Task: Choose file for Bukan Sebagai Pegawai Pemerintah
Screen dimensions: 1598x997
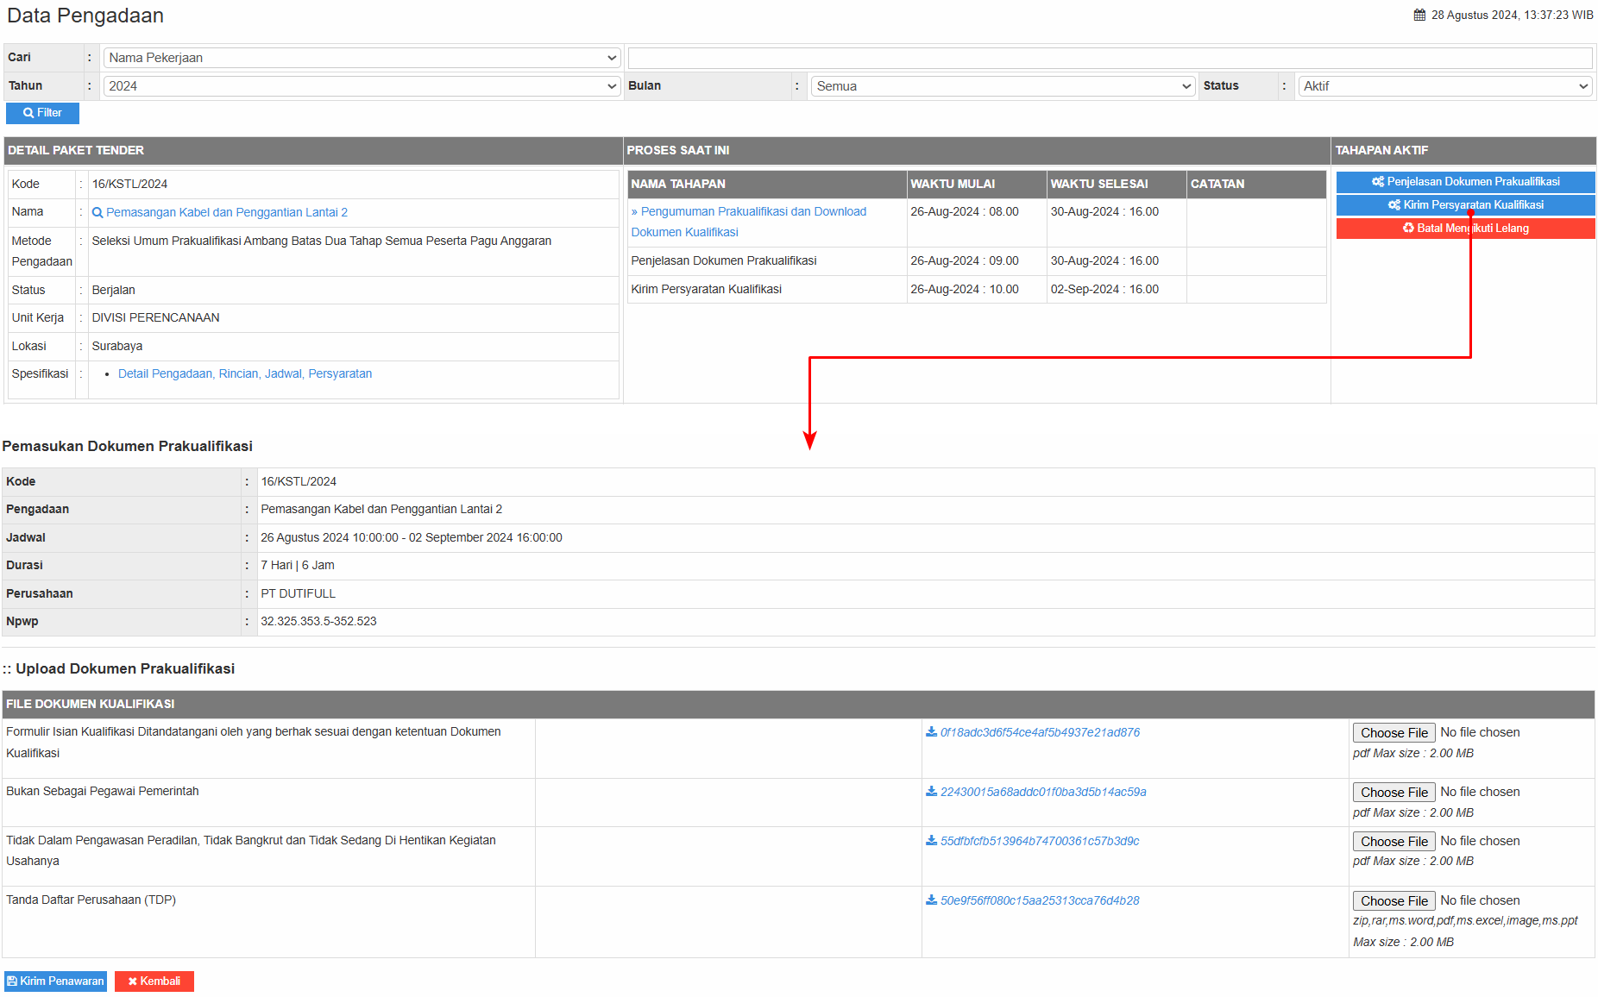Action: point(1394,793)
